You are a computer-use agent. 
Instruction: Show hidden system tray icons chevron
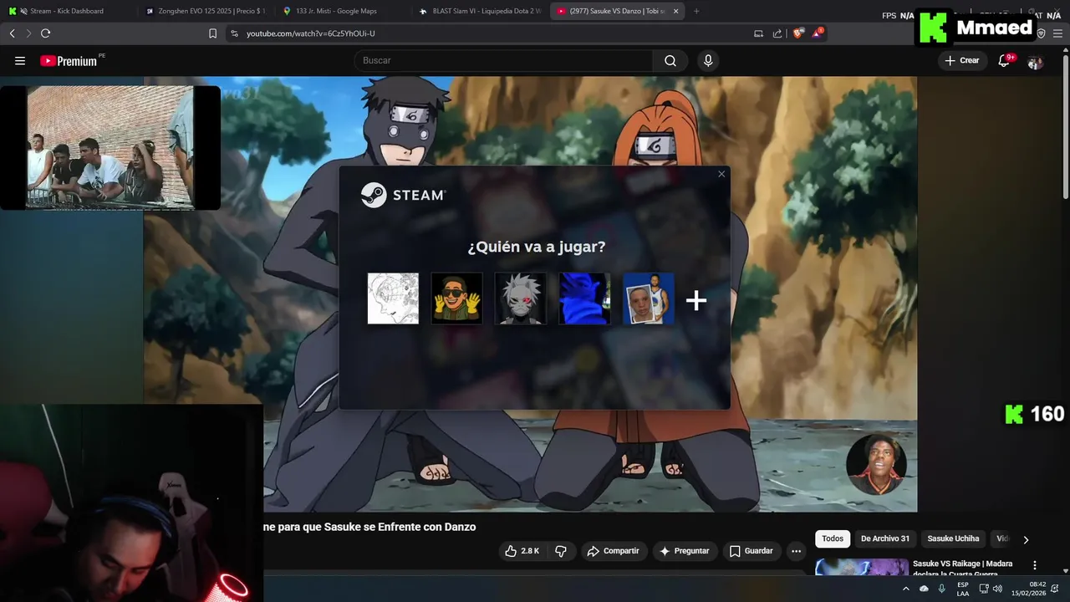tap(905, 589)
